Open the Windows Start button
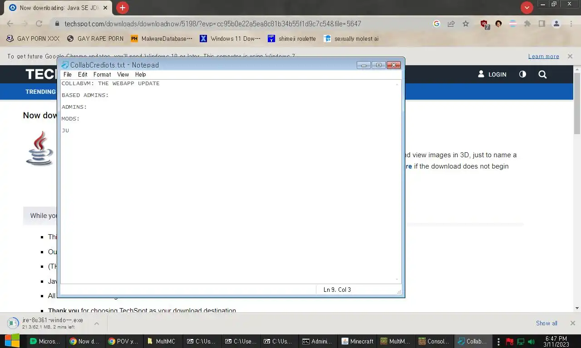581x348 pixels. coord(12,341)
